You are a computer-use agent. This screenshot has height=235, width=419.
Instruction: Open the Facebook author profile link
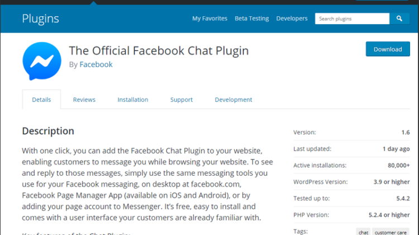(x=96, y=64)
